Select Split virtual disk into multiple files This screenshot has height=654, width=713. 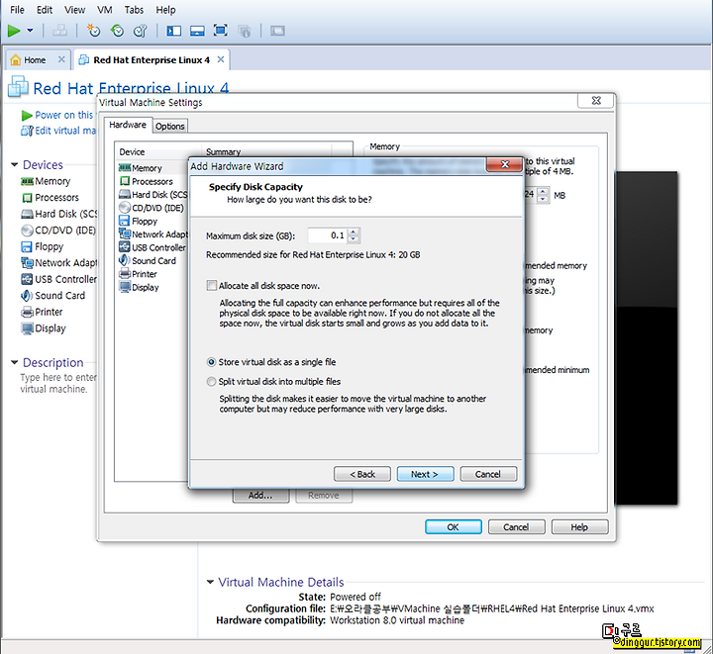tap(211, 382)
